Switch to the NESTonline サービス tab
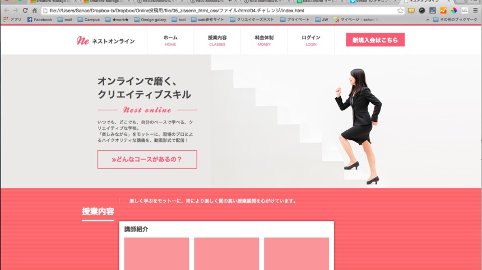Image resolution: width=482 pixels, height=270 pixels. click(321, 2)
